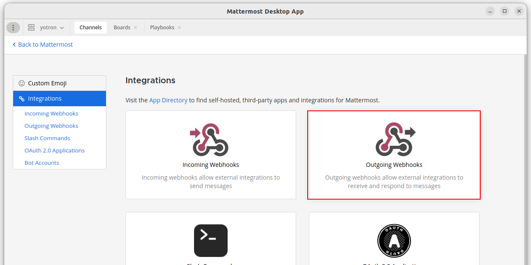Select Integrations in the sidebar
531x265 pixels.
[x=60, y=99]
